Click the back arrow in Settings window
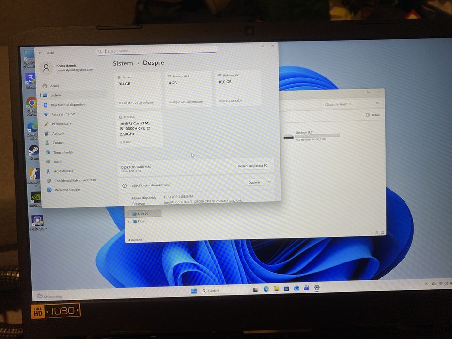452x339 pixels. [x=40, y=53]
